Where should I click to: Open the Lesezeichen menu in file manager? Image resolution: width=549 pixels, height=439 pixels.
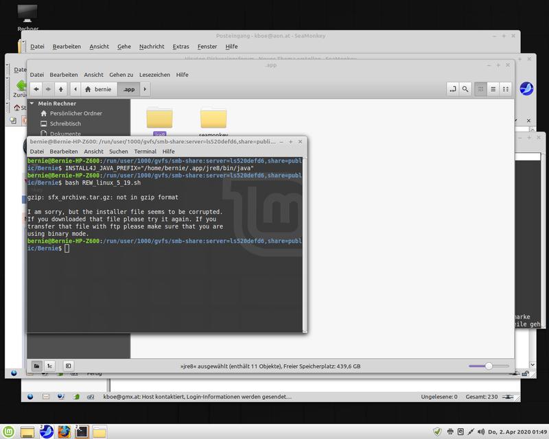[x=154, y=75]
